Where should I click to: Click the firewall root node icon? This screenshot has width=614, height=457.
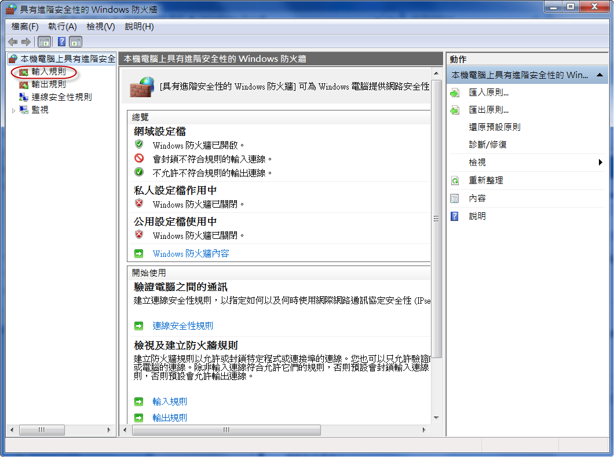(13, 59)
